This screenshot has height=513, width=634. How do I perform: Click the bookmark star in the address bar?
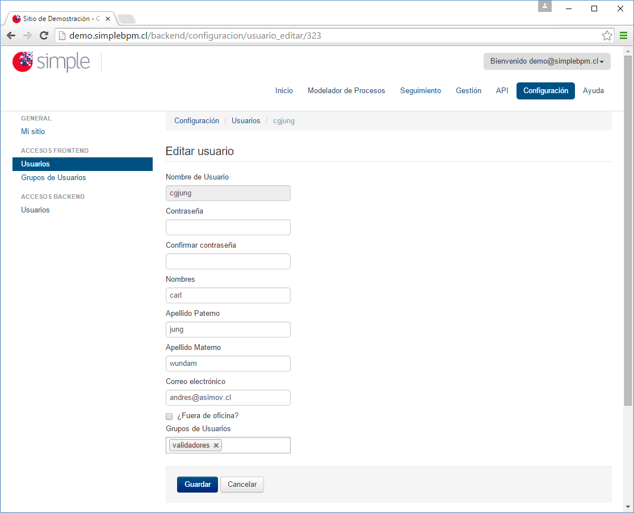pyautogui.click(x=607, y=35)
